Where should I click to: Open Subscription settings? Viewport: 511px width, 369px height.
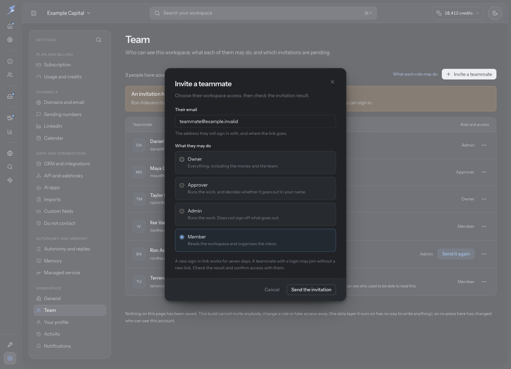pos(70,65)
